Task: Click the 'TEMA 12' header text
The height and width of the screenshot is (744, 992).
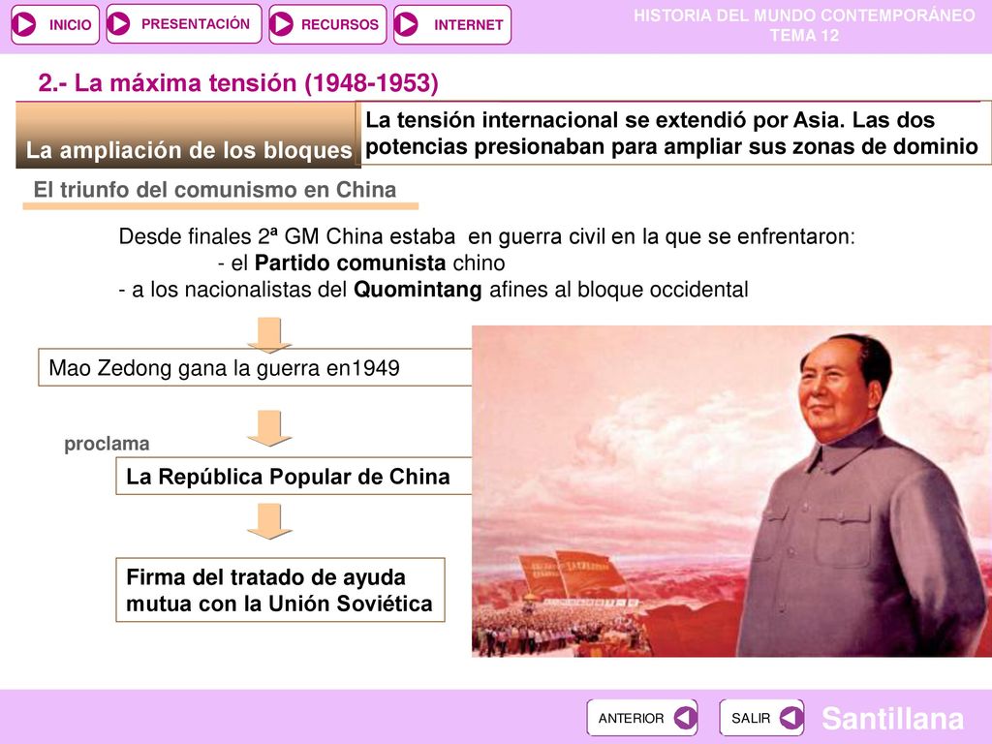Action: click(x=805, y=36)
